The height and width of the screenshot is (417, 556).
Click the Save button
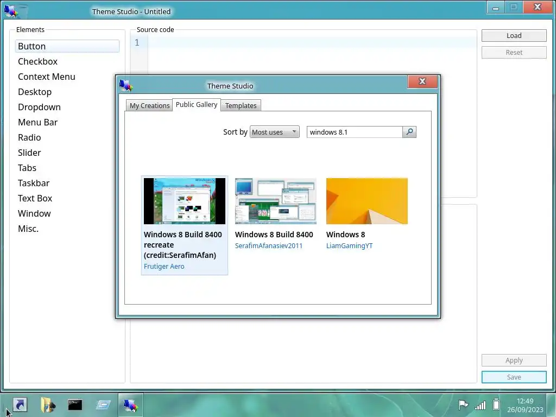[x=514, y=377]
